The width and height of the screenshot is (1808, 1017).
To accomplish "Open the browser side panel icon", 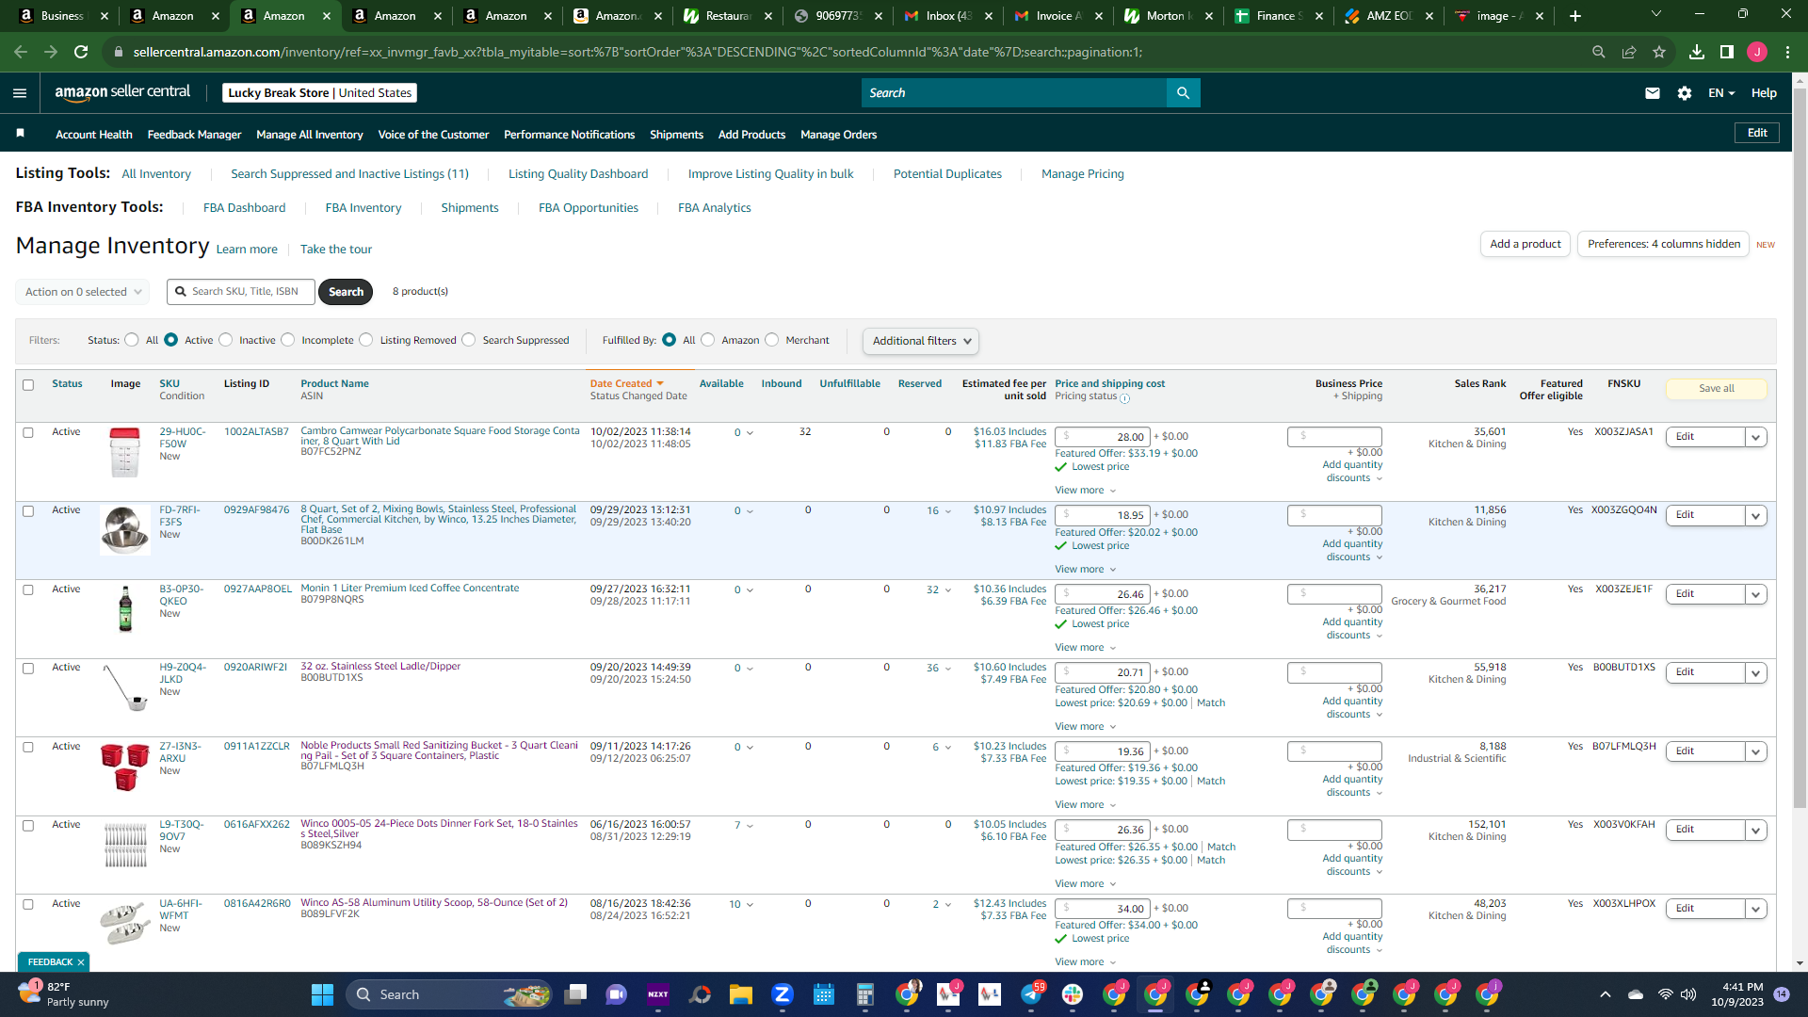I will pyautogui.click(x=1727, y=52).
